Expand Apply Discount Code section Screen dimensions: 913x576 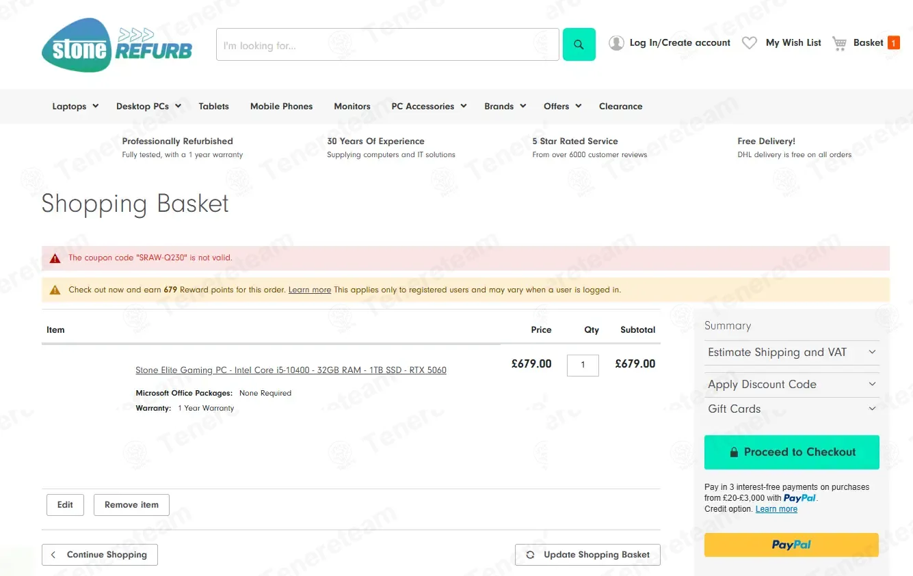tap(792, 385)
